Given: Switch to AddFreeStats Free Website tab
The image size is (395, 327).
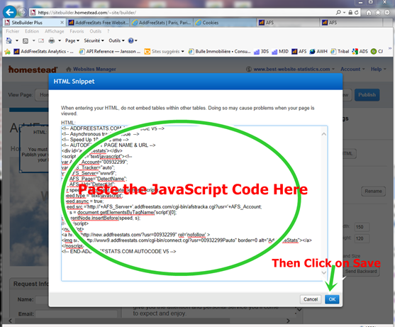Looking at the screenshot, I should [99, 23].
